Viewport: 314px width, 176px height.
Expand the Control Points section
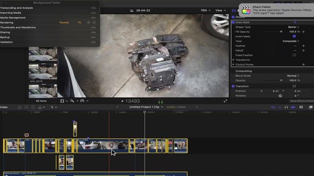click(x=234, y=65)
